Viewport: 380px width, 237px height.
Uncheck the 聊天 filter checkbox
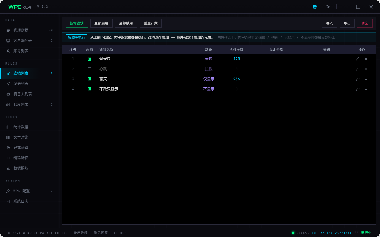click(x=90, y=79)
